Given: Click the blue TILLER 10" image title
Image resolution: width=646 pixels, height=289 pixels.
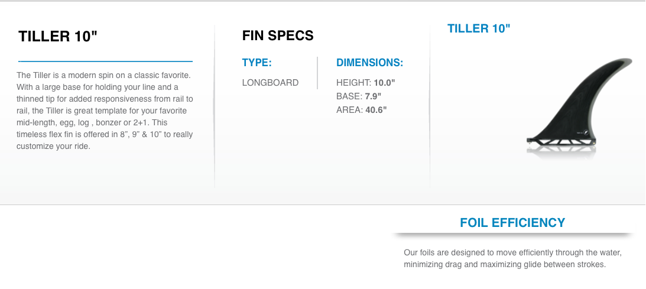Looking at the screenshot, I should (479, 28).
